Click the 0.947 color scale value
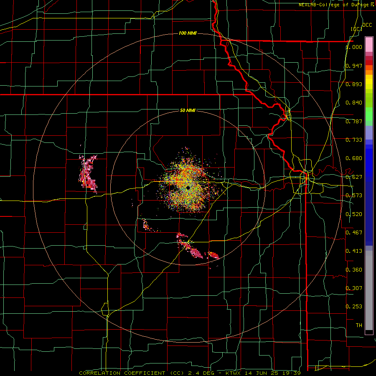This screenshot has height=376, width=376. [x=354, y=66]
